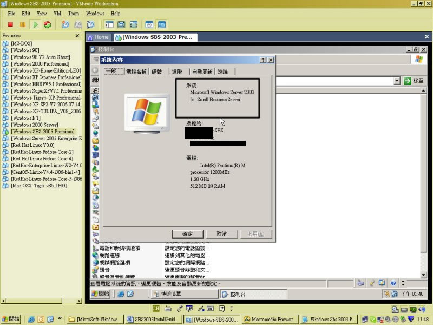Select [Red Hat Linux V8.0] favorite
This screenshot has width=433, height=325.
coord(32,145)
